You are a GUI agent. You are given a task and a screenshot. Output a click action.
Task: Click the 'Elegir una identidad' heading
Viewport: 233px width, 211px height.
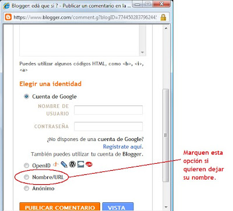50,84
